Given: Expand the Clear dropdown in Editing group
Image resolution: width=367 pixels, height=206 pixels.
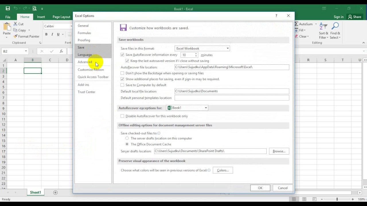Looking at the screenshot, I should [308, 37].
